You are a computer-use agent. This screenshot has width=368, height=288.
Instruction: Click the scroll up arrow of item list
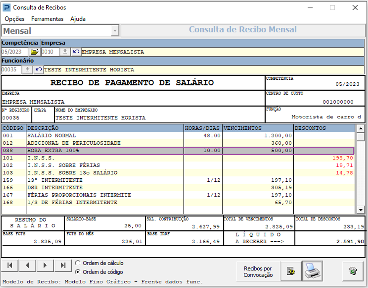coord(360,129)
